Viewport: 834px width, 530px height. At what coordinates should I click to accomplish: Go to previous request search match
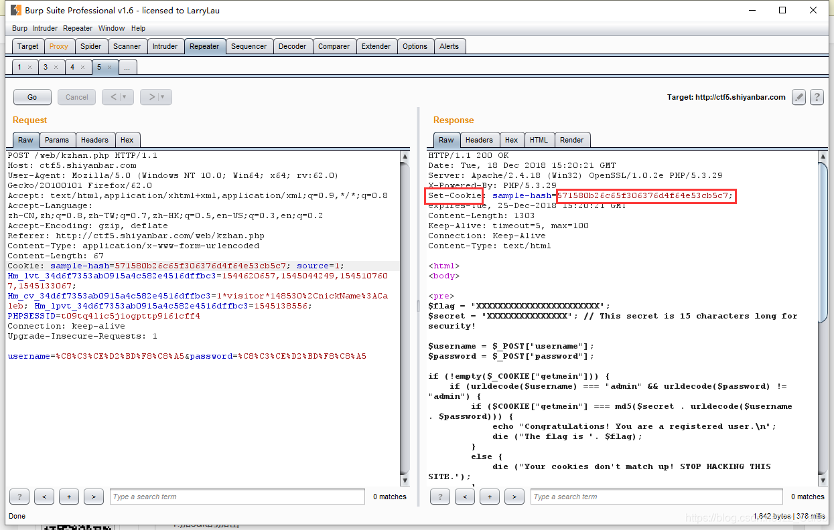coord(44,497)
